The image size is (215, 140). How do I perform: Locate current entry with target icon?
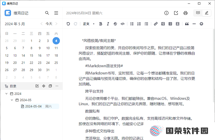point(44,86)
